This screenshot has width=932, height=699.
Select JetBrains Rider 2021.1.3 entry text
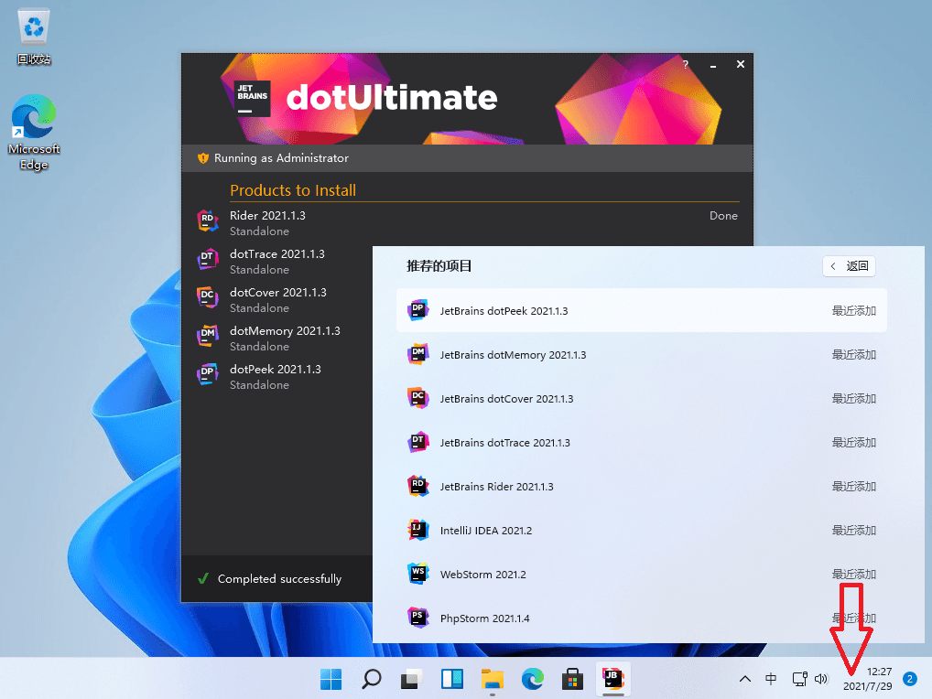[x=496, y=487]
